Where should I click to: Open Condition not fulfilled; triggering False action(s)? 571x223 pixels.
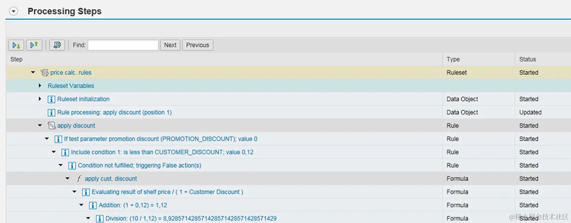tap(140, 165)
